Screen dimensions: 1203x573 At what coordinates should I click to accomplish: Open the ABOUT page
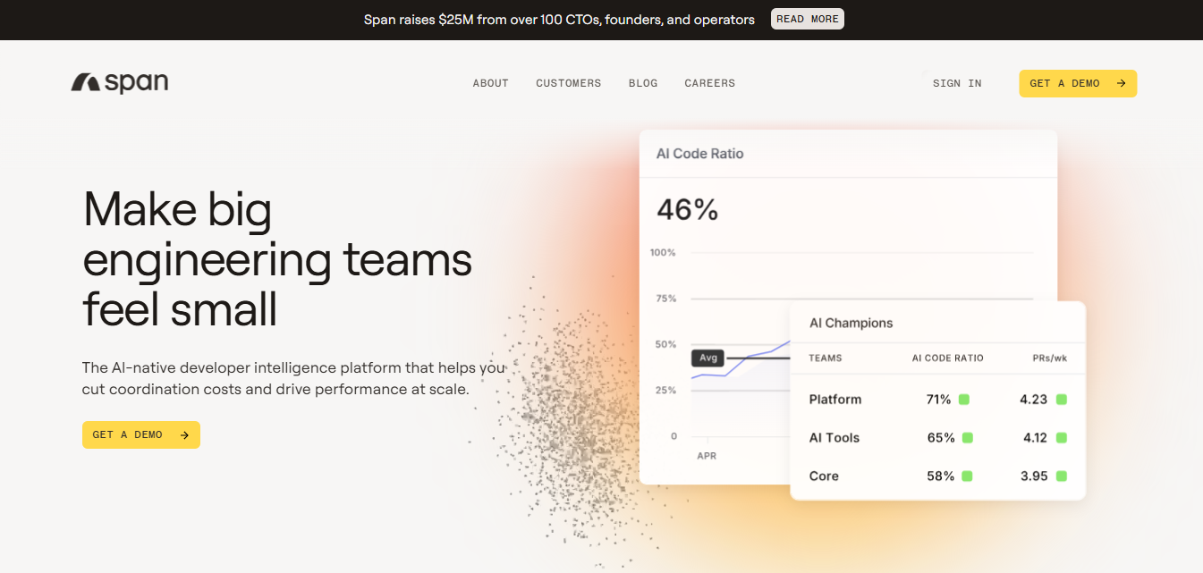(490, 83)
